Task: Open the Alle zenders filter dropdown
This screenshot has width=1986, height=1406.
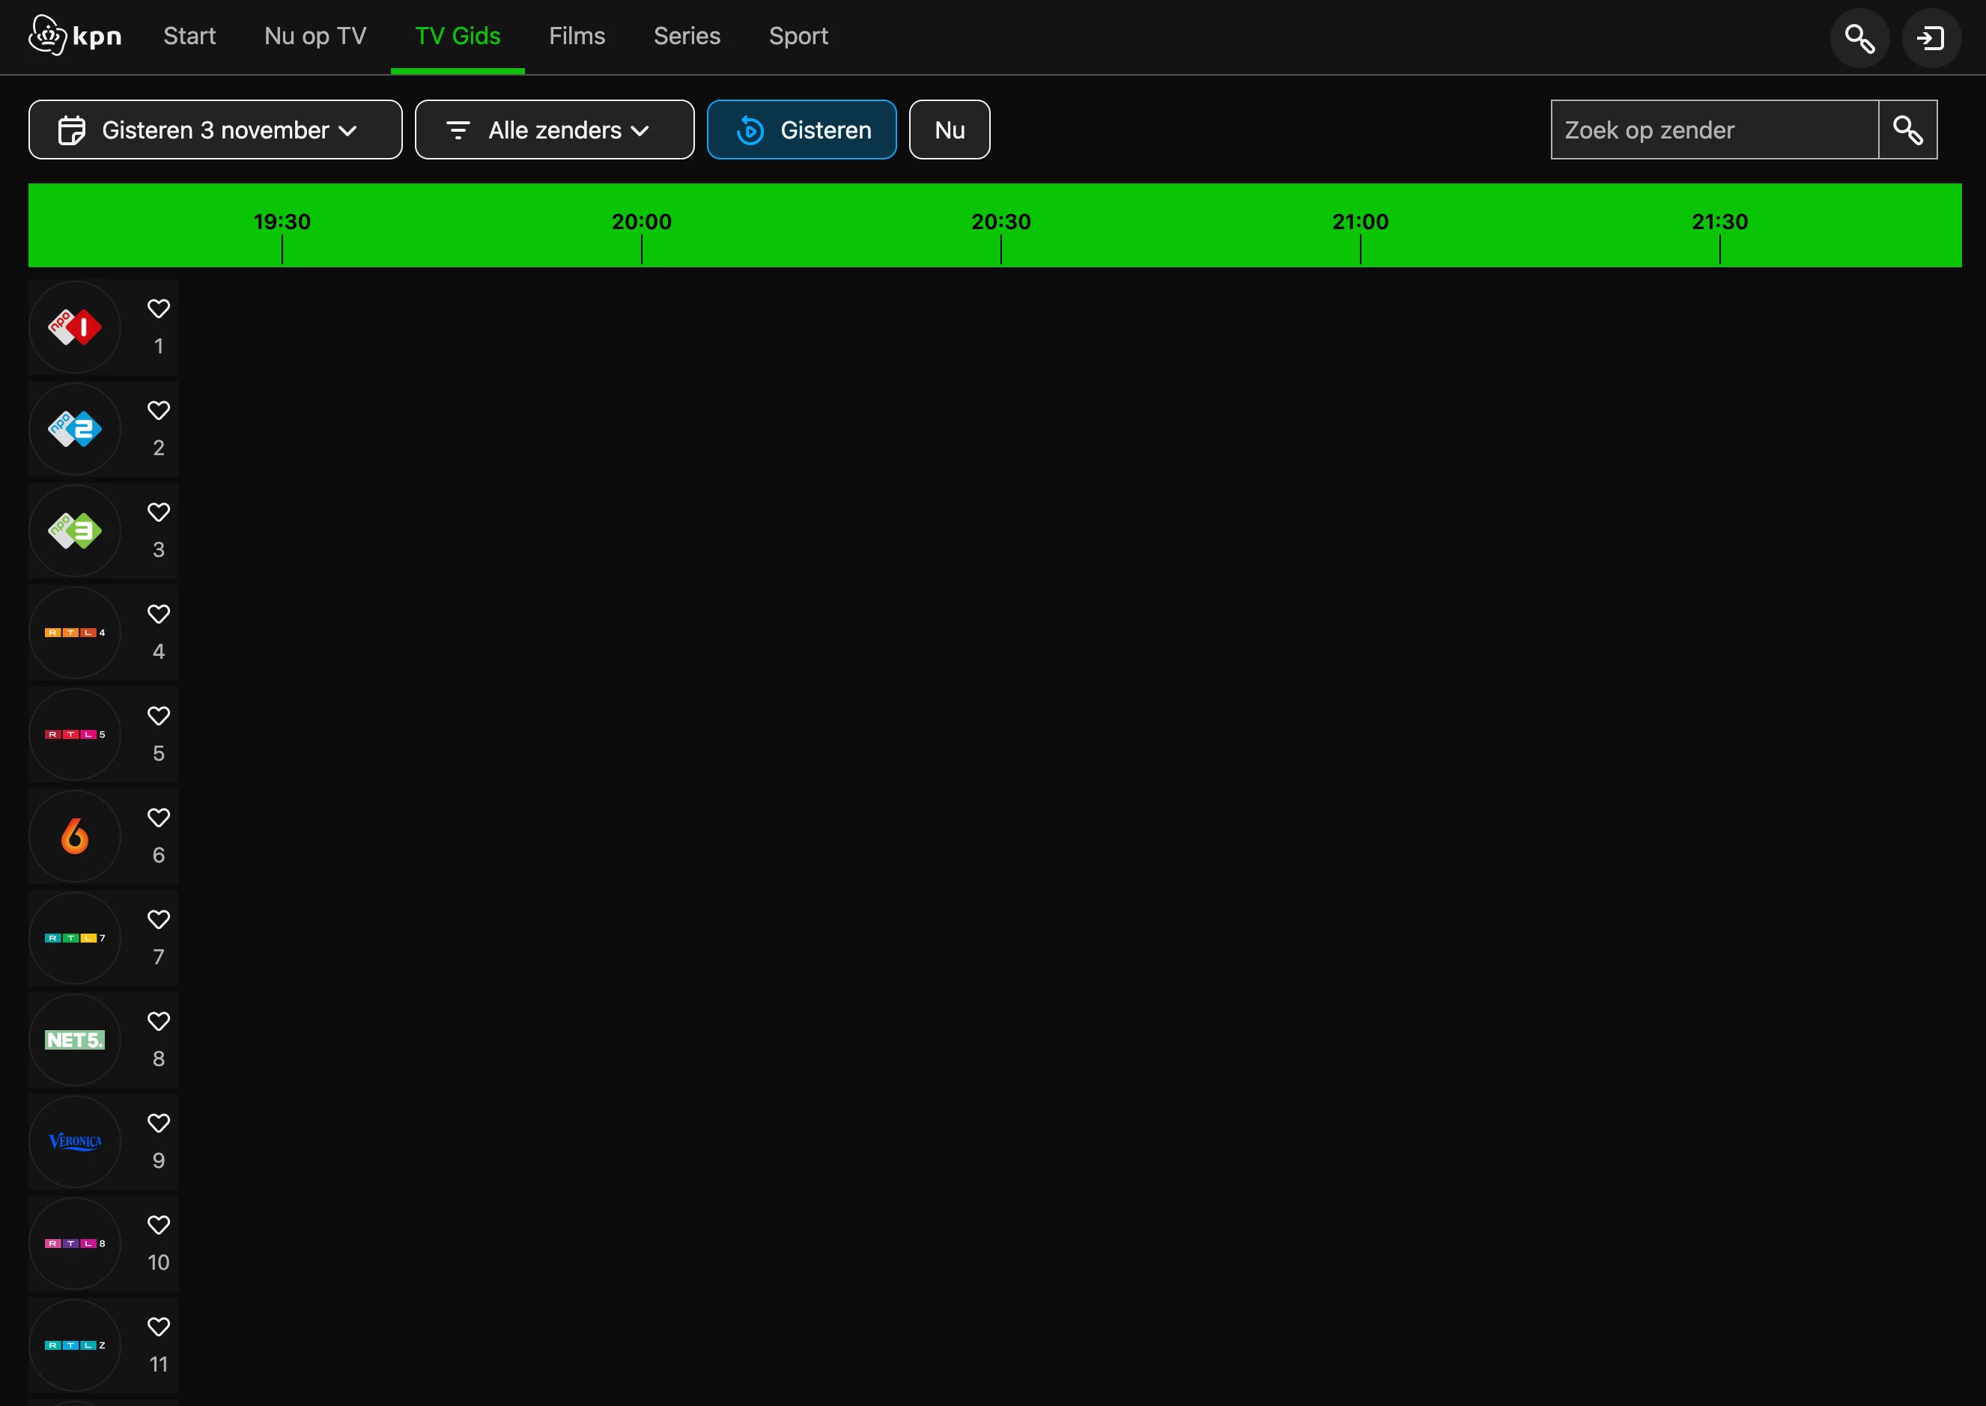Action: 554,130
